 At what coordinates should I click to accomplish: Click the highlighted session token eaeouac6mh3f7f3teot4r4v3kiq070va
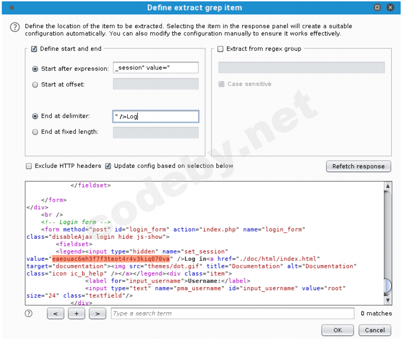(111, 259)
